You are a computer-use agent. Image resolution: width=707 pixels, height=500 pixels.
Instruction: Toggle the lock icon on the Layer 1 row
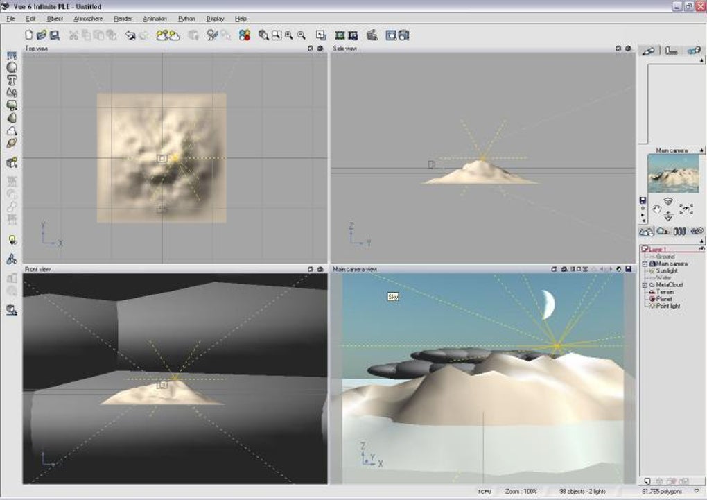(701, 248)
